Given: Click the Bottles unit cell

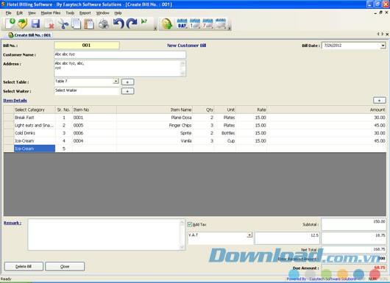Looking at the screenshot, I should (x=225, y=133).
